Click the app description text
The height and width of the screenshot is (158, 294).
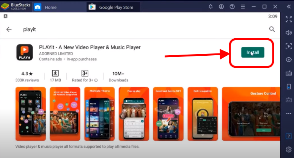point(77,147)
